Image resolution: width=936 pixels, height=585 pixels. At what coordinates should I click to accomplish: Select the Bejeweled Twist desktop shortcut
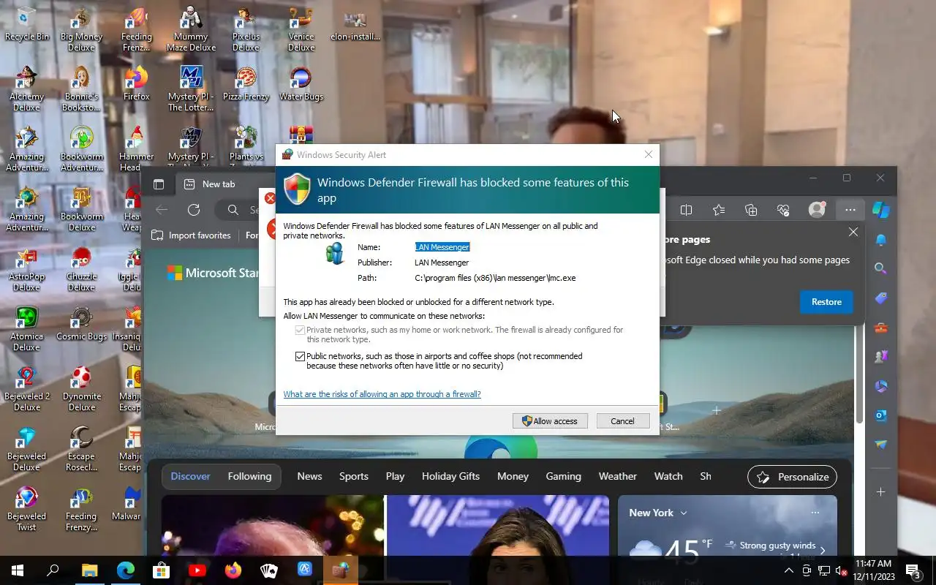point(26,508)
